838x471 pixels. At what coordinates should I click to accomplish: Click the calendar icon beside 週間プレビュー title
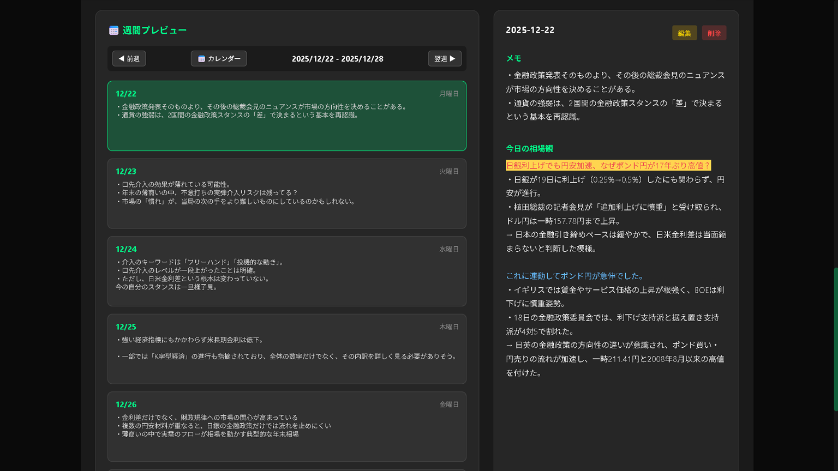[x=113, y=30]
